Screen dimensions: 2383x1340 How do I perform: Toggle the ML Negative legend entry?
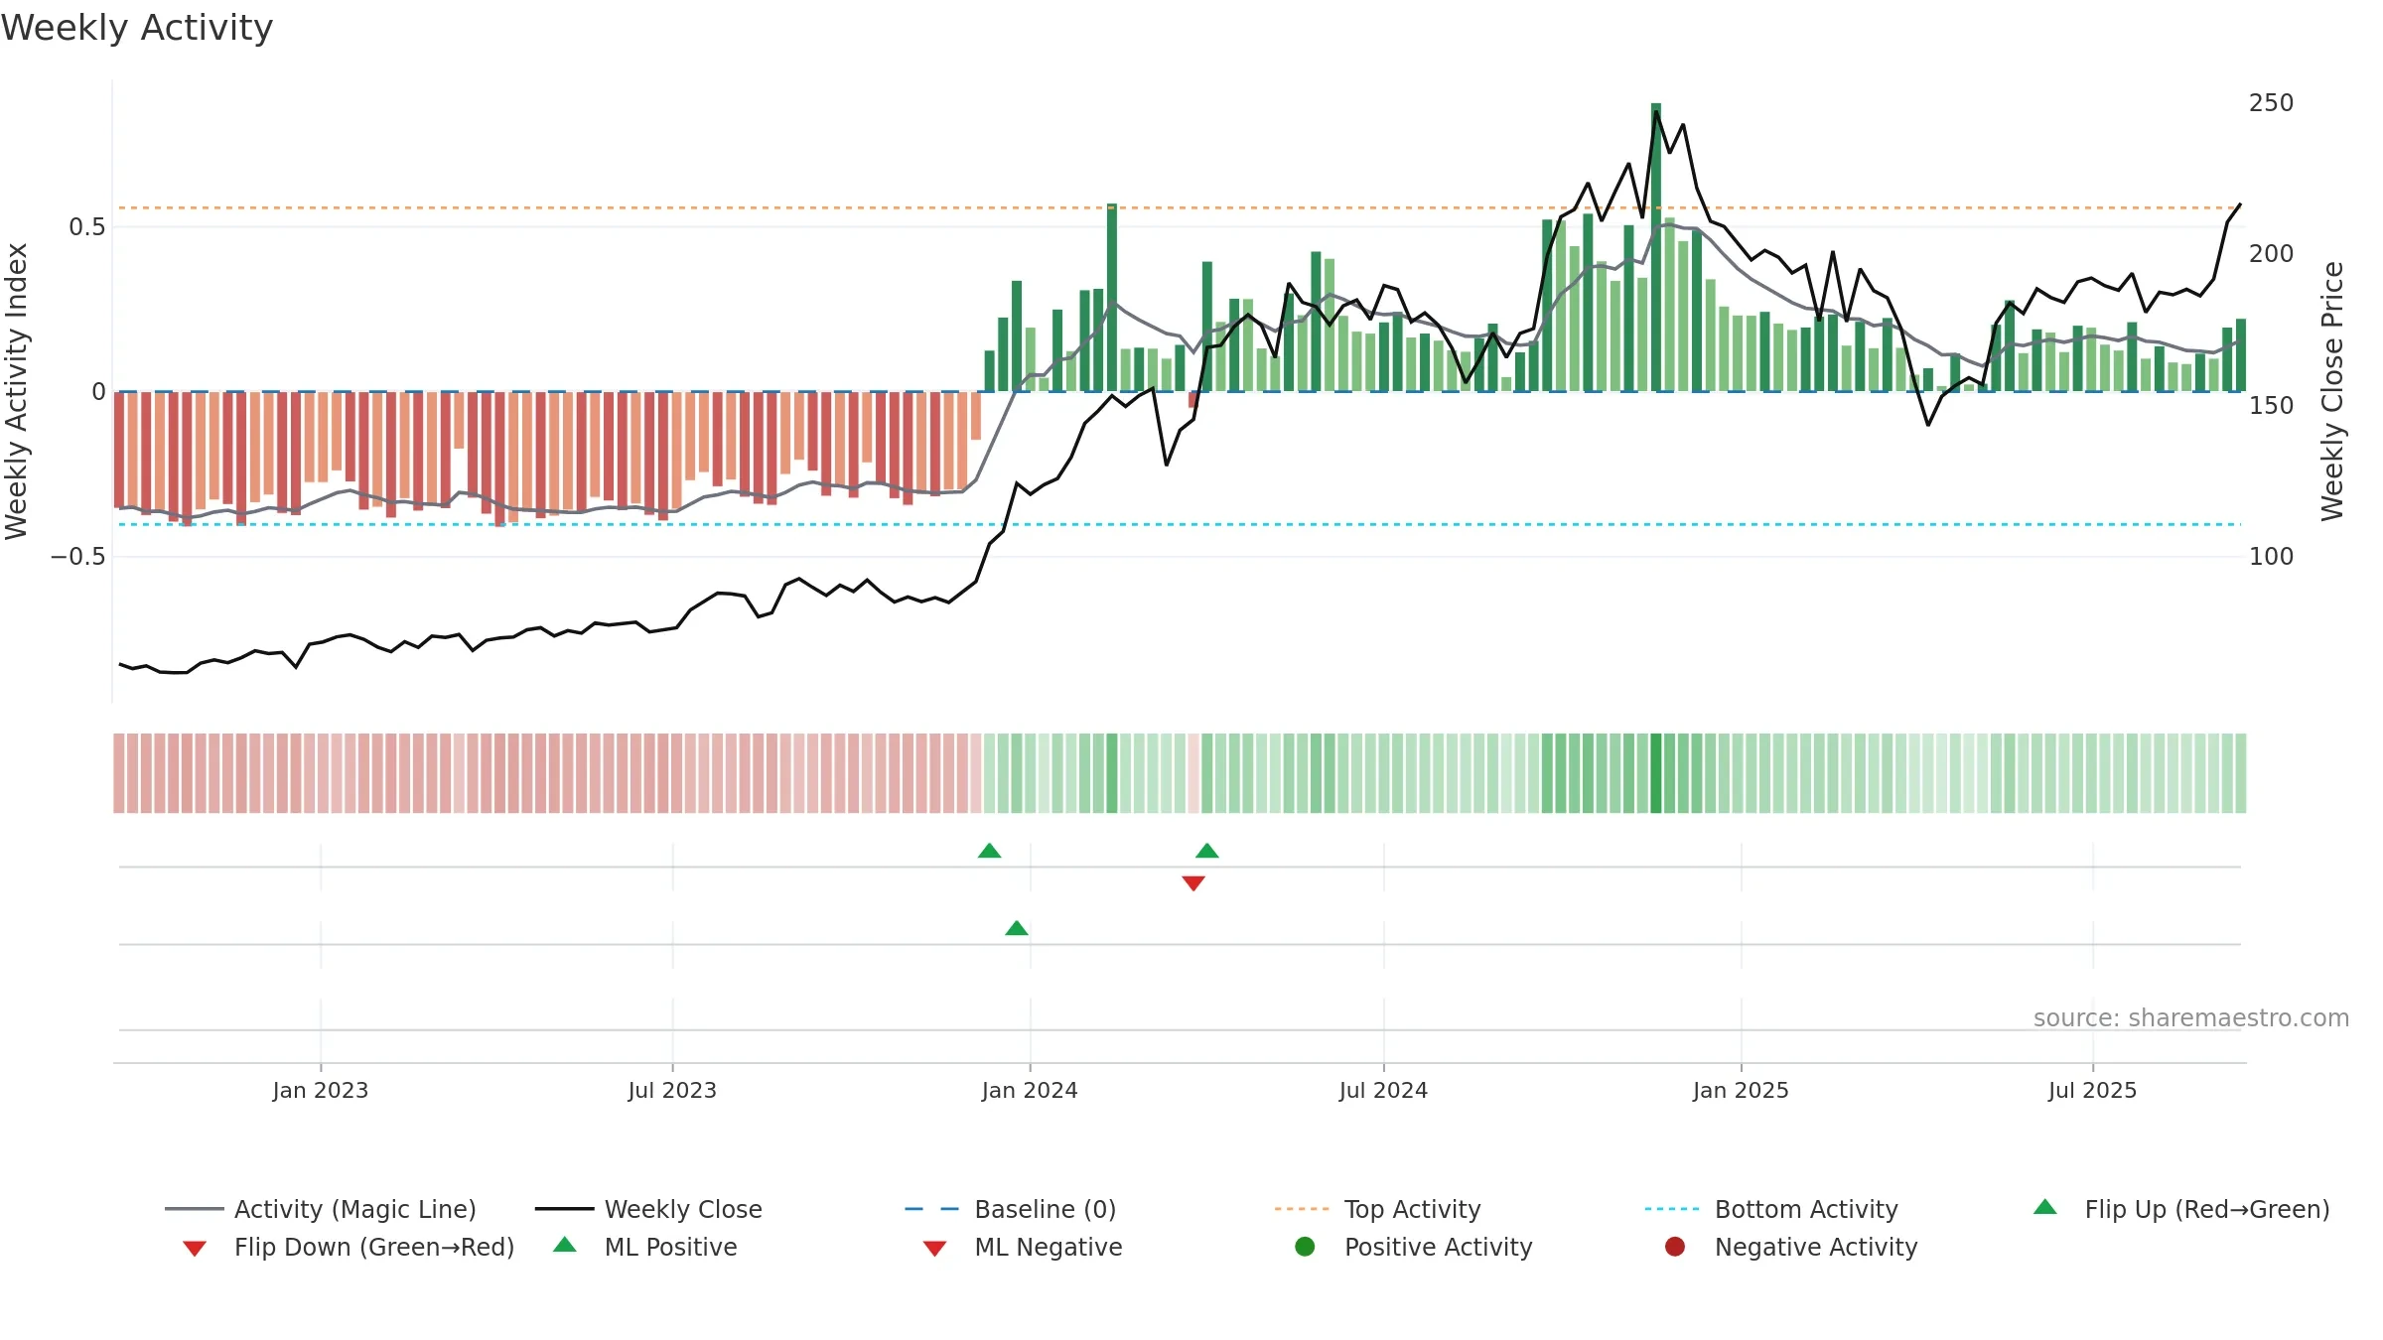[1023, 1247]
